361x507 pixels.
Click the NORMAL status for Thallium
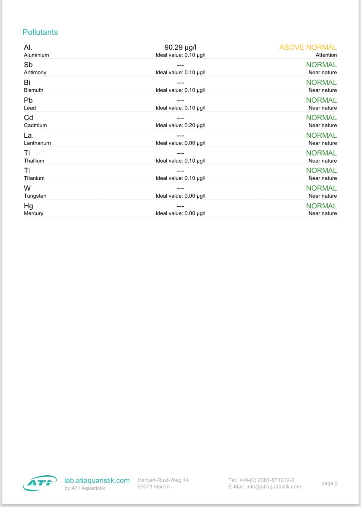pyautogui.click(x=321, y=153)
